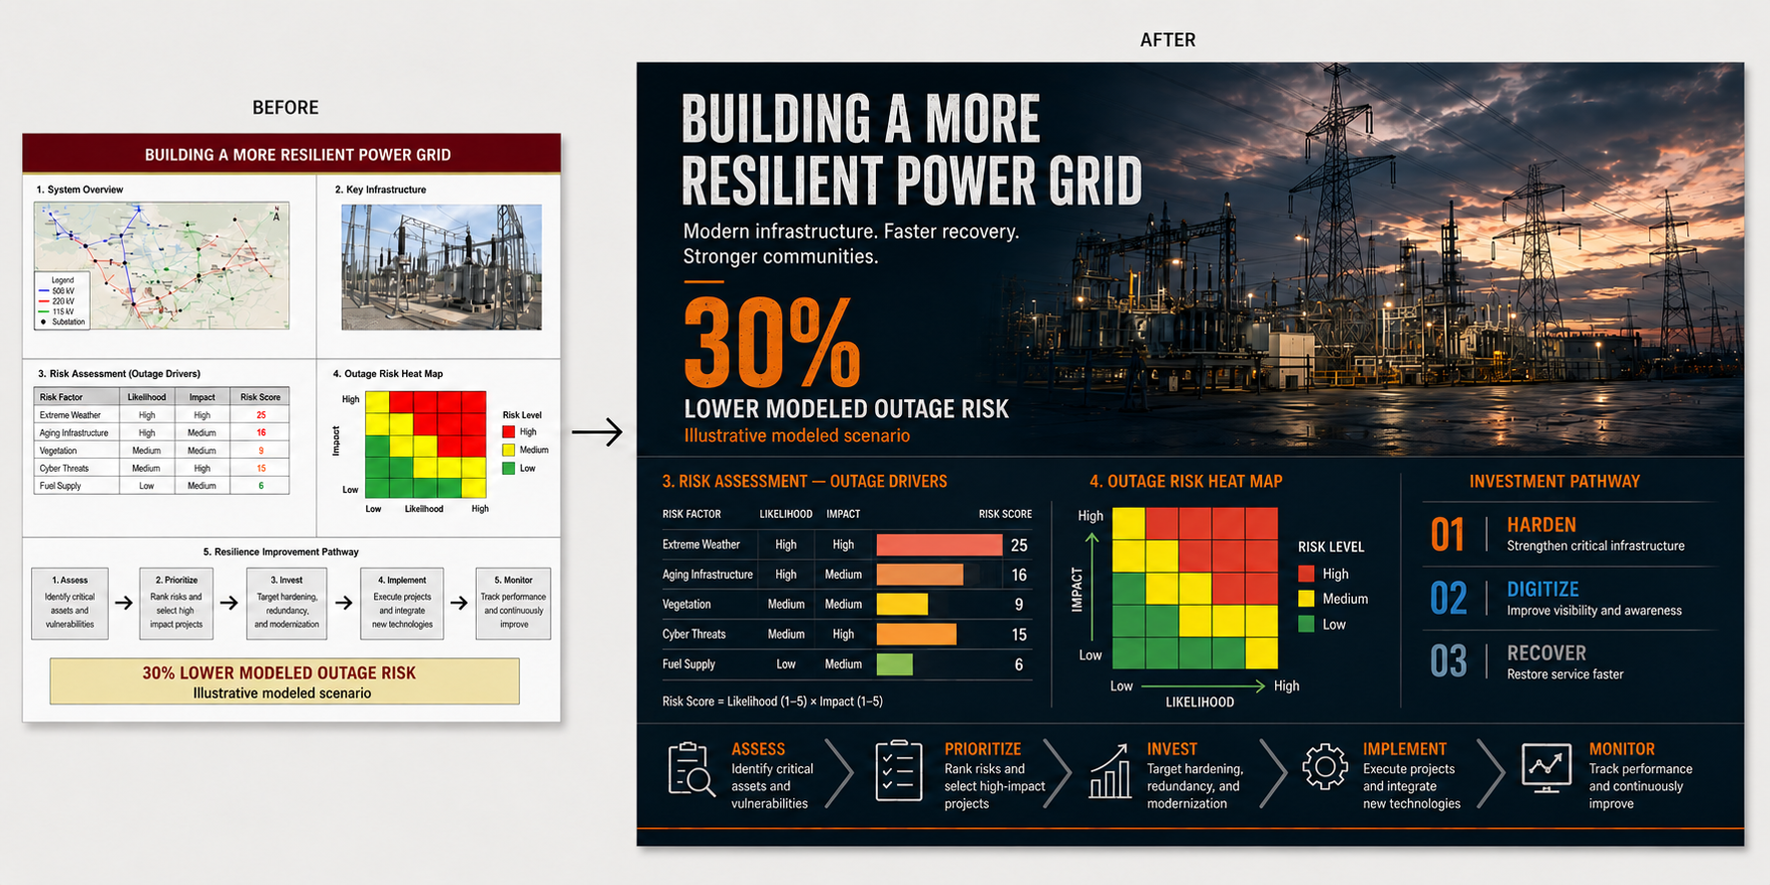Click risk score "25" in After table
Image resolution: width=1770 pixels, height=885 pixels.
point(1019,545)
